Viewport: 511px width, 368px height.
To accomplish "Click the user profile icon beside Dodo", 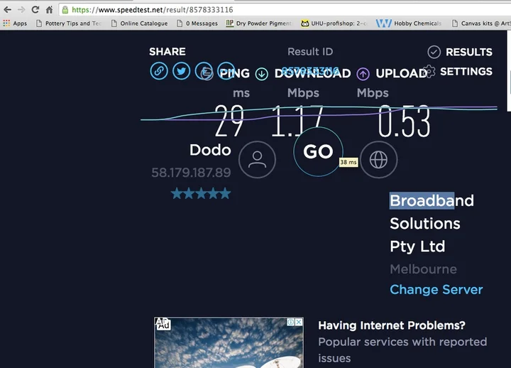I will coord(257,159).
